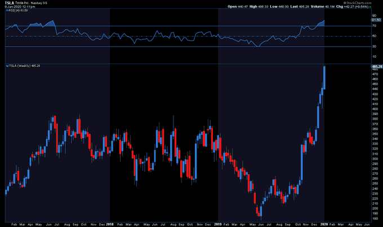This screenshot has width=383, height=227.
Task: Click the 2018 year label on time axis
Action: point(110,224)
